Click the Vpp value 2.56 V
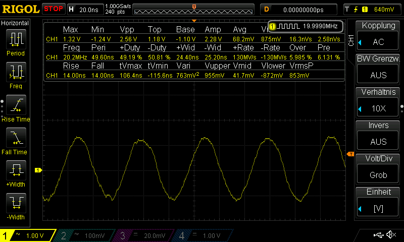The image size is (404, 242). pos(128,39)
